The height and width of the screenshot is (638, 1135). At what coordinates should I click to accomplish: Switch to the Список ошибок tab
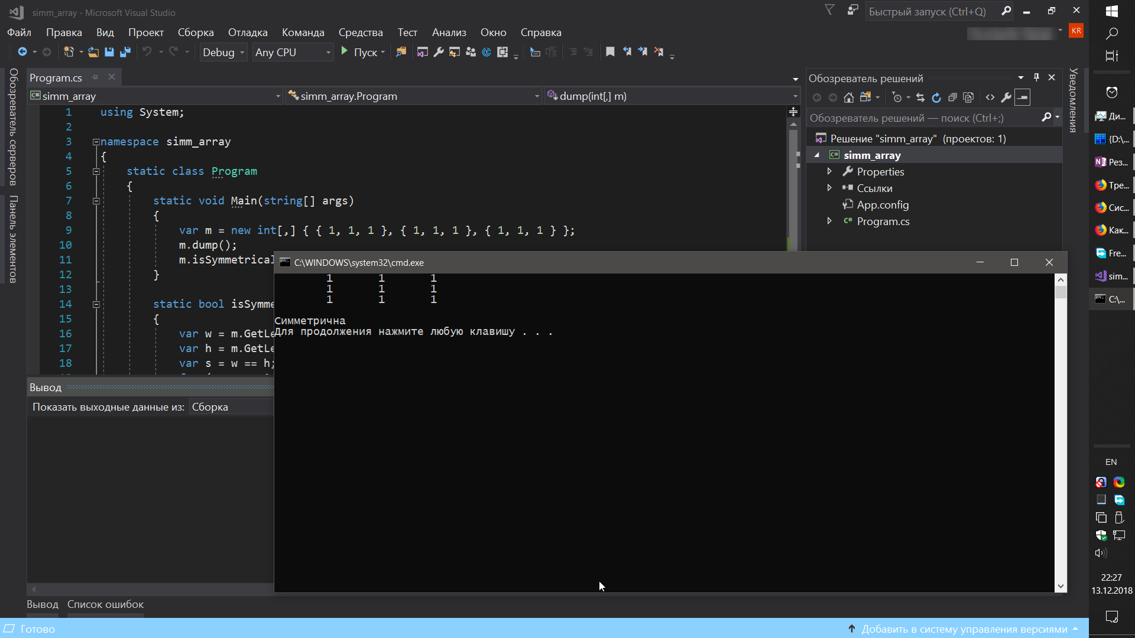[x=105, y=604]
